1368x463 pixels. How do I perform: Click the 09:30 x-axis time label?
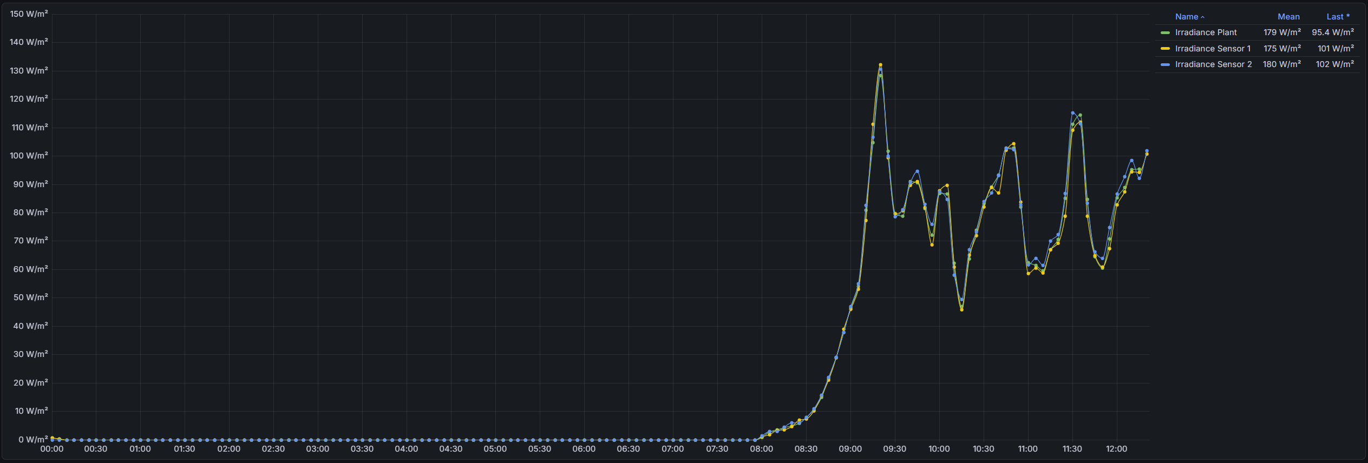tap(894, 449)
